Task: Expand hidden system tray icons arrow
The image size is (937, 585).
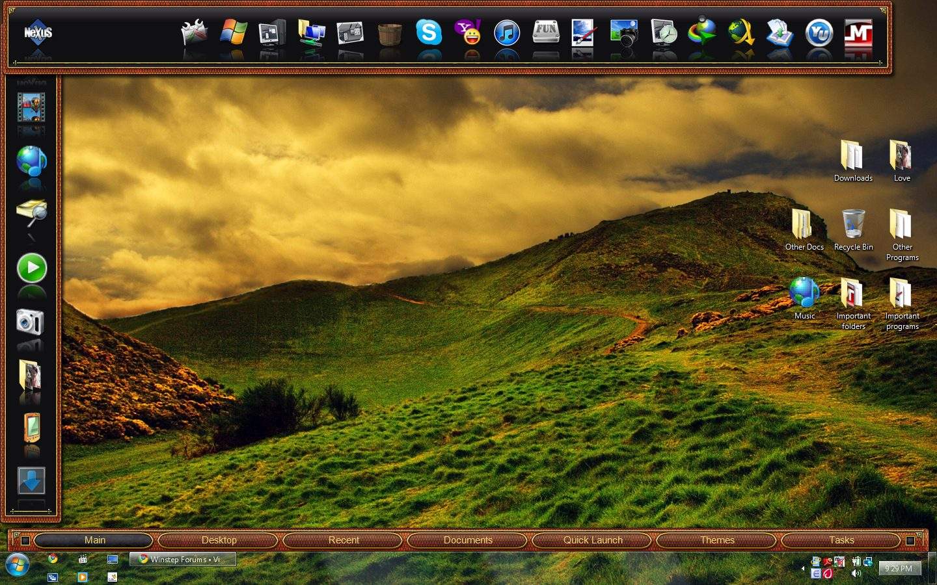Action: (x=802, y=568)
